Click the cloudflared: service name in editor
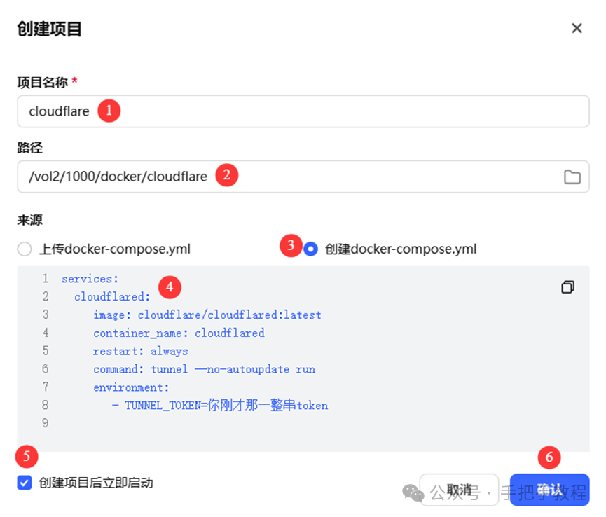Viewport: 606px width, 517px height. tap(112, 297)
